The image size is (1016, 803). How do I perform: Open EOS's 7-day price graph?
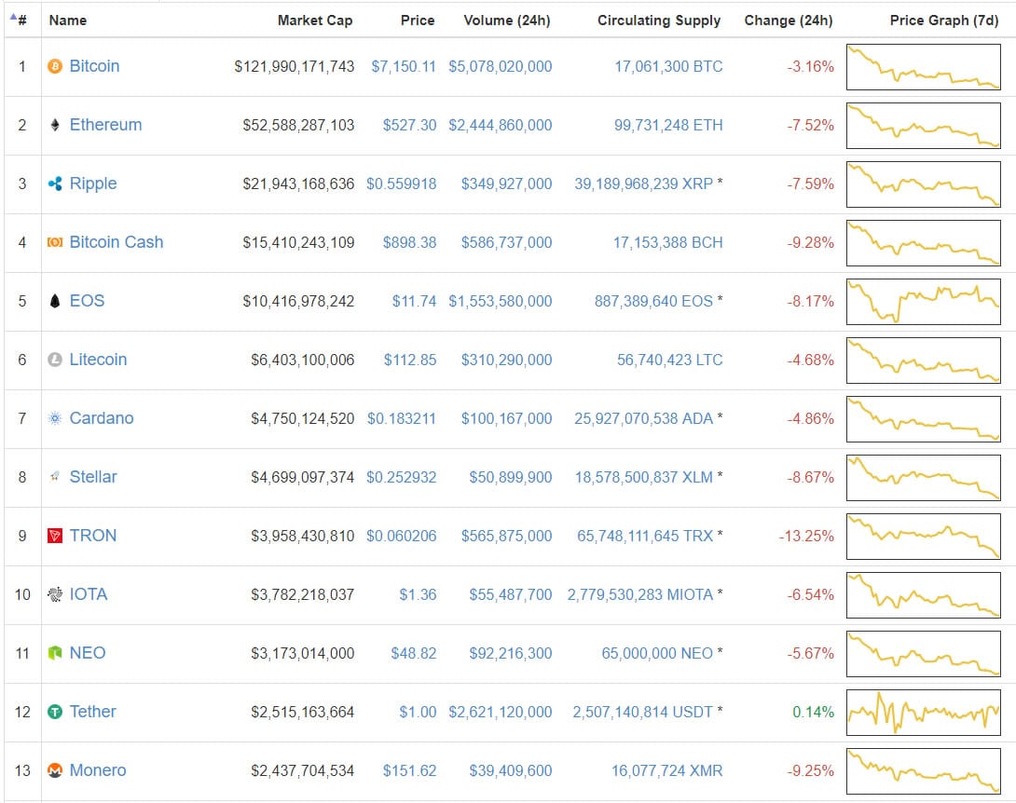924,302
